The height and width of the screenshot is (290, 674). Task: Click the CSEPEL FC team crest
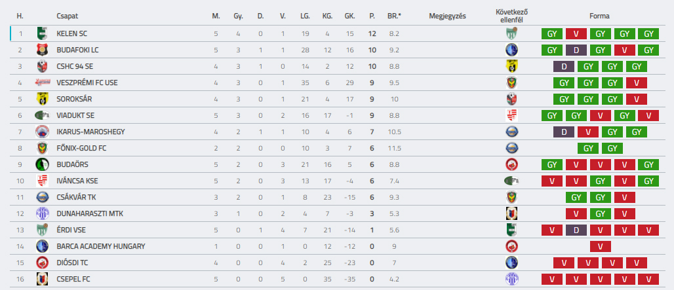(42, 280)
